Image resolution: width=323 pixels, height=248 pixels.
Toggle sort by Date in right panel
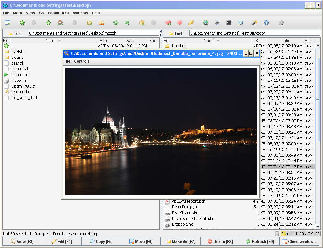[285, 41]
